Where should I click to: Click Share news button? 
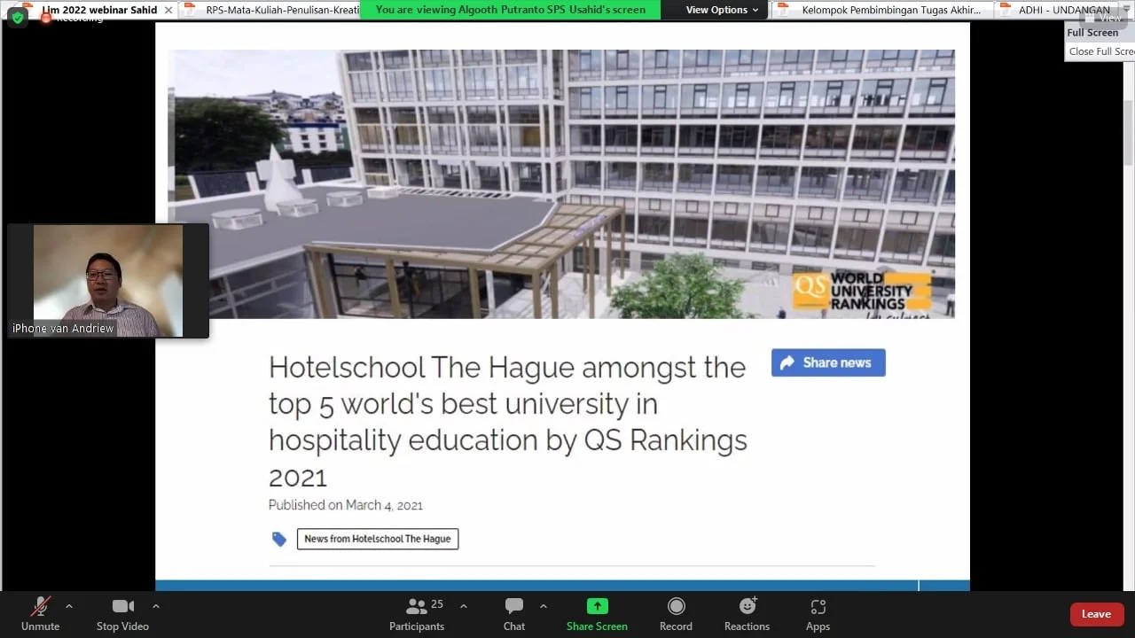[x=828, y=362]
